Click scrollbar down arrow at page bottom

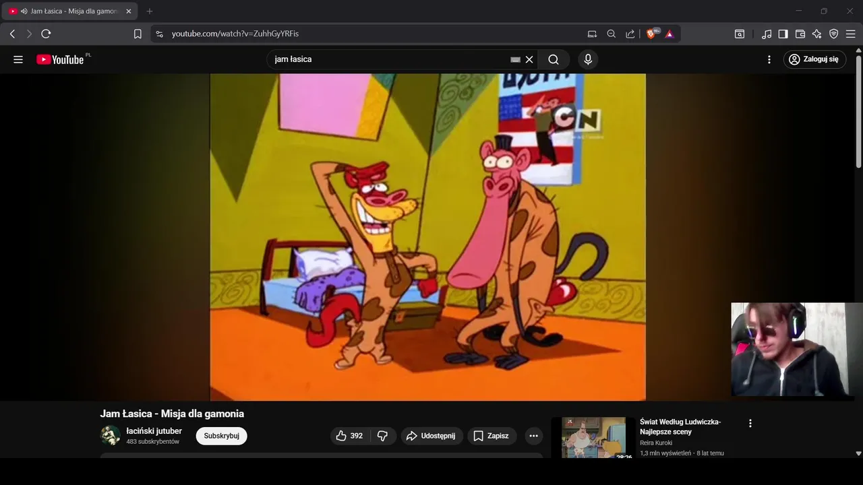(858, 453)
